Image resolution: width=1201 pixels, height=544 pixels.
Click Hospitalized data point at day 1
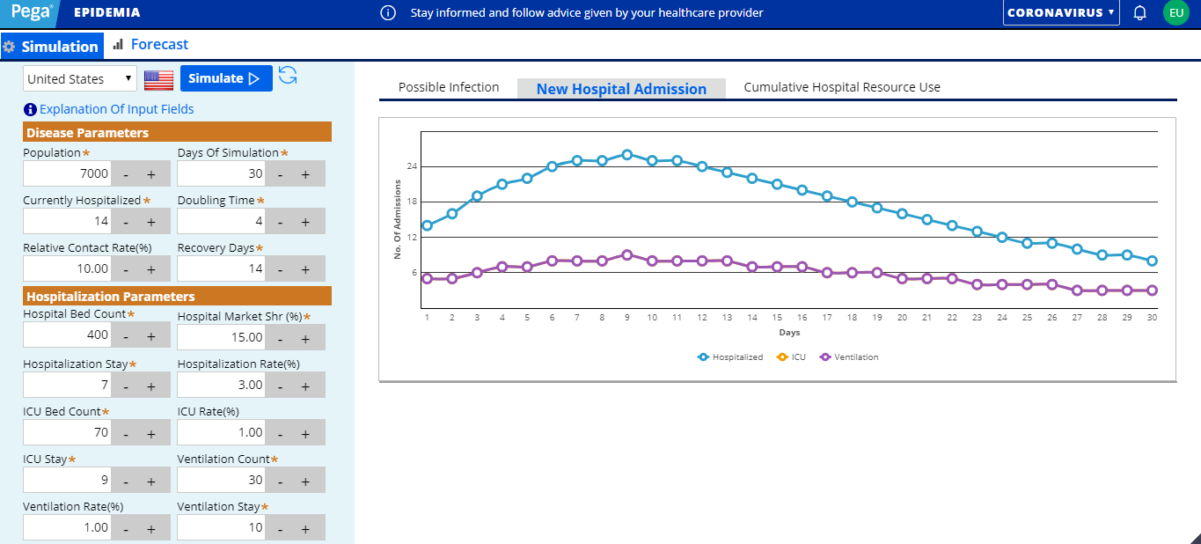click(427, 225)
